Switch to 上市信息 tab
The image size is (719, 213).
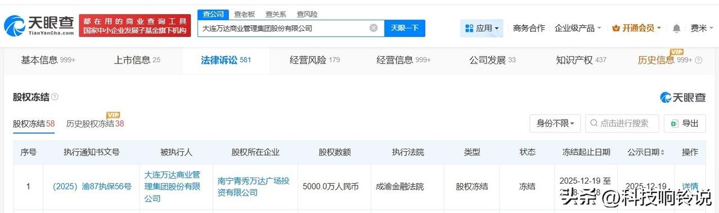coord(137,60)
